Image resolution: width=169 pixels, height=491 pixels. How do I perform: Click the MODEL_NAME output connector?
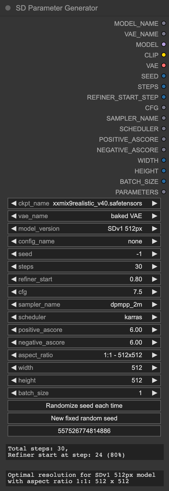click(164, 23)
